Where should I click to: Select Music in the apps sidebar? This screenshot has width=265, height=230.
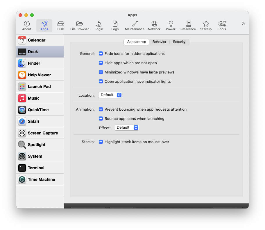click(40, 98)
